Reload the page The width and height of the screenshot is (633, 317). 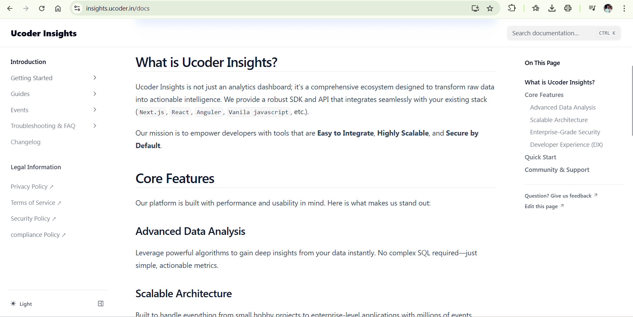(x=42, y=8)
